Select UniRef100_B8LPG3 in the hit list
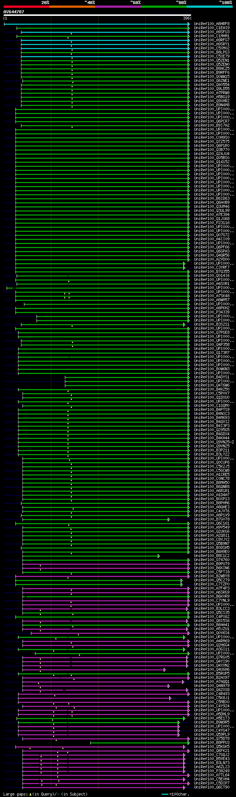Viewport: 236px width, 797px height. click(212, 52)
